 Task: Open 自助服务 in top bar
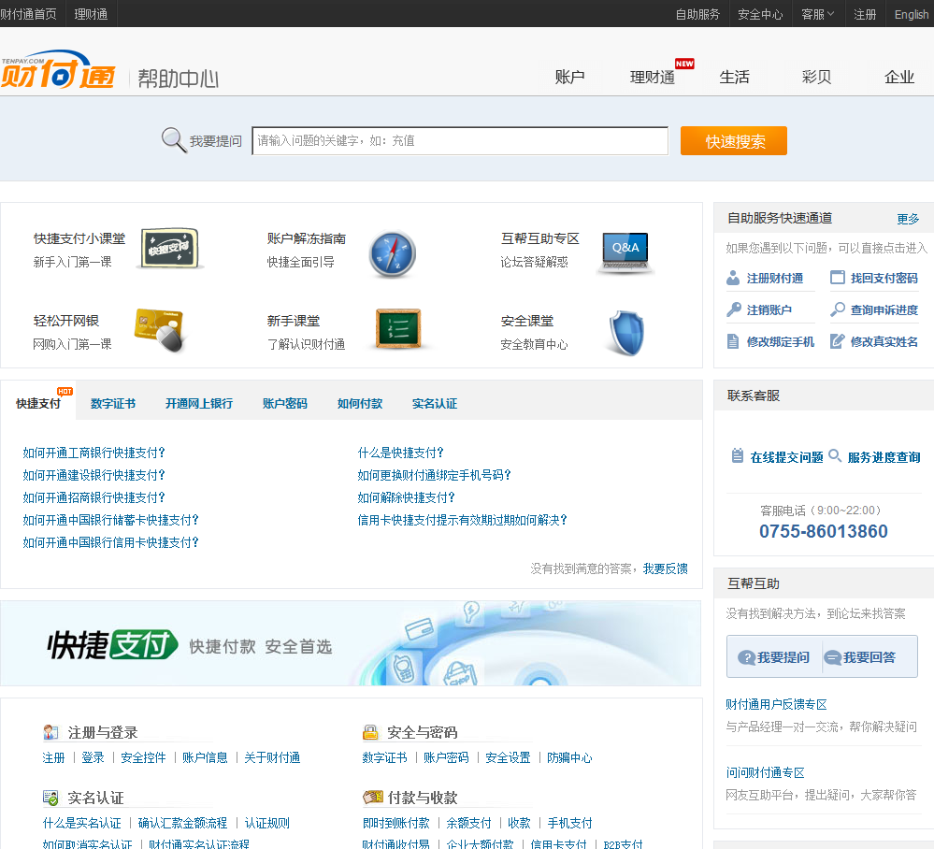(x=697, y=14)
